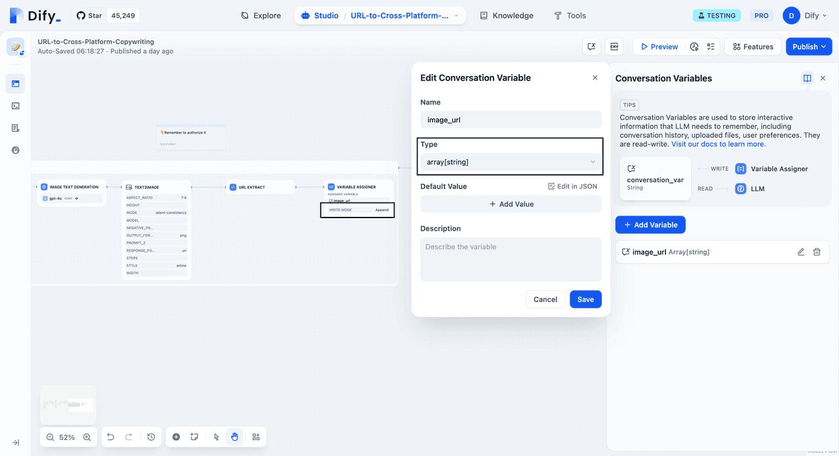Open the conversation variables icon in toolbar
This screenshot has height=456, width=839.
click(x=591, y=47)
